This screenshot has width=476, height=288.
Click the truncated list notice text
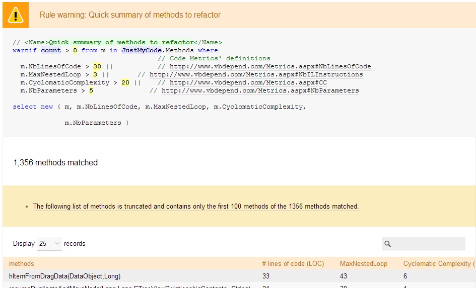[195, 206]
